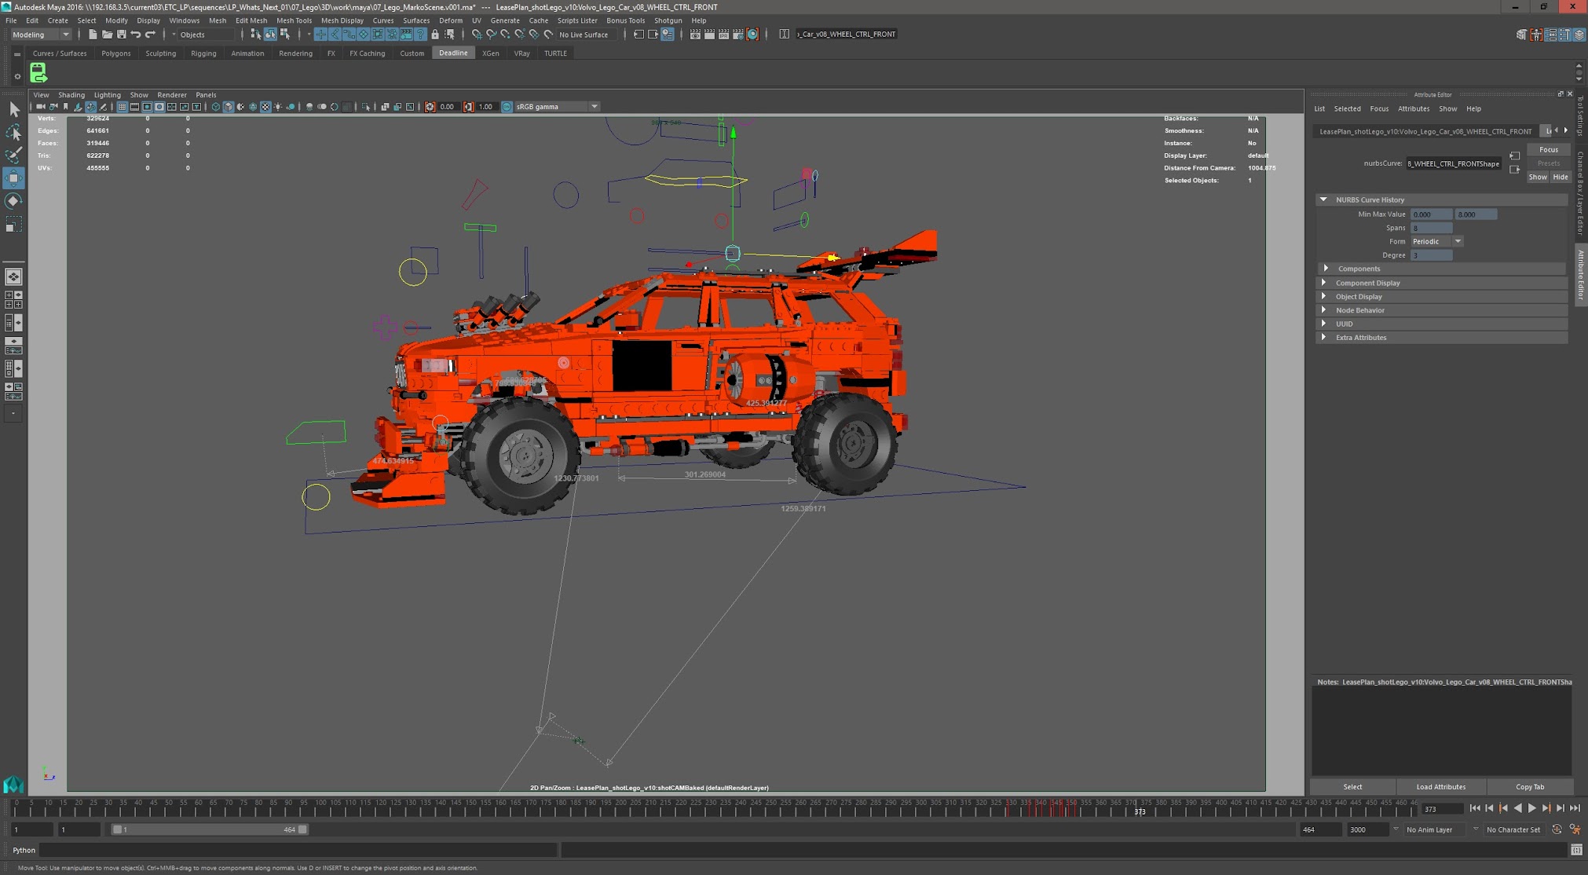Toggle Isolate Select in viewport
The height and width of the screenshot is (875, 1588).
tap(366, 107)
